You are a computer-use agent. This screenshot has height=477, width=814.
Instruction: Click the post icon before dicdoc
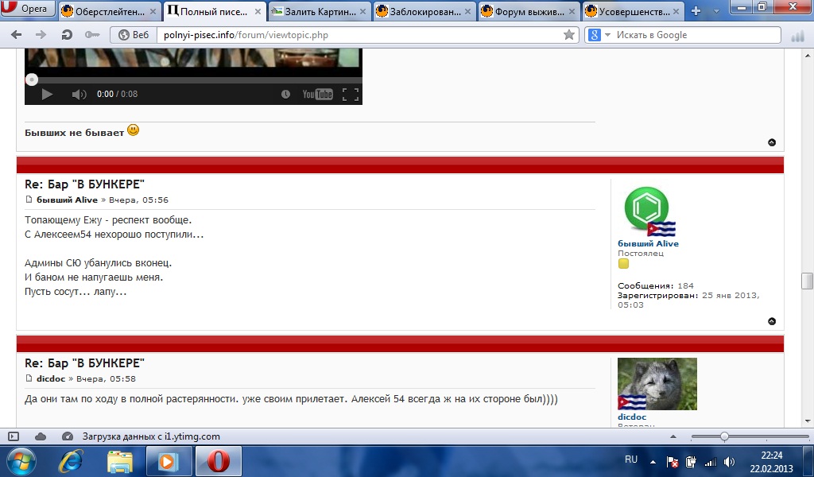[x=29, y=378]
